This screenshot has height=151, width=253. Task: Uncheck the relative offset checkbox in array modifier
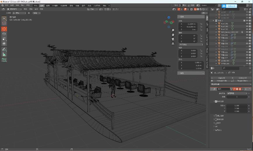pyautogui.click(x=216, y=101)
